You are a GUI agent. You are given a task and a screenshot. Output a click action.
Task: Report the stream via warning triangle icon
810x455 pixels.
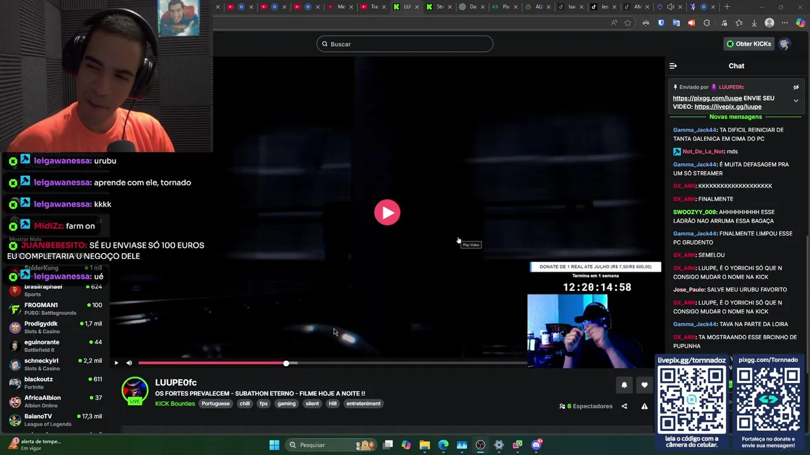click(644, 406)
